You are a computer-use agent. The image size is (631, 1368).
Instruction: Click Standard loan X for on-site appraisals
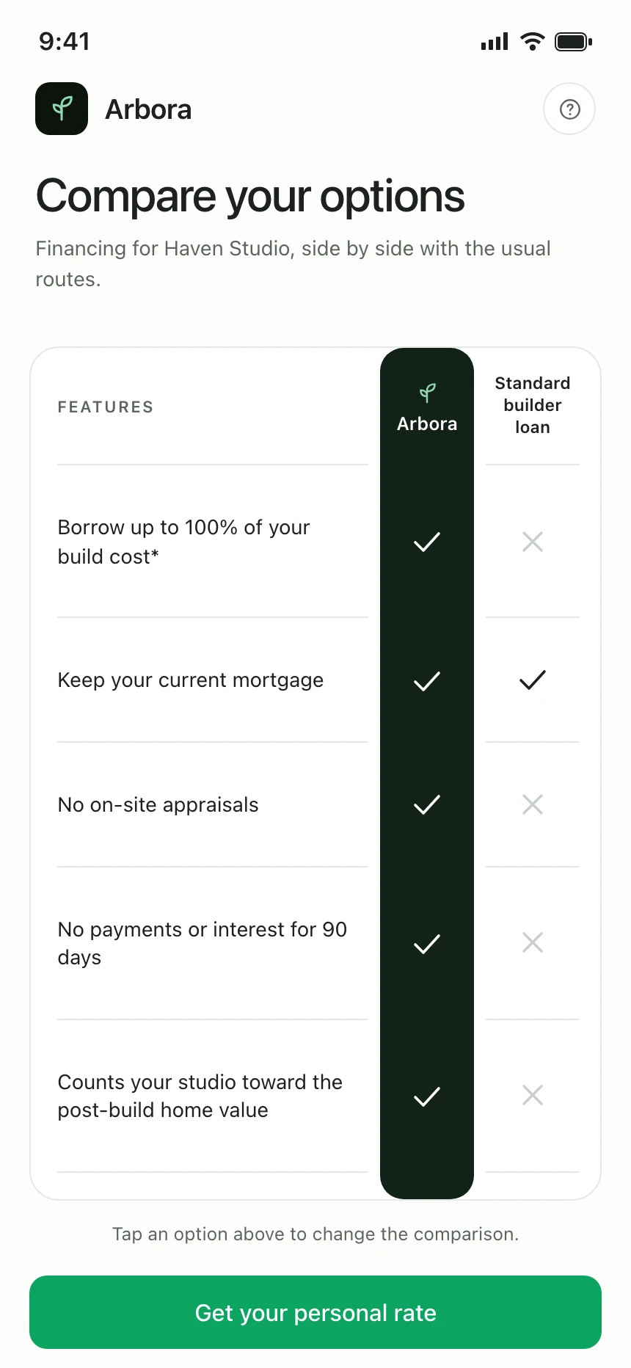click(x=533, y=804)
